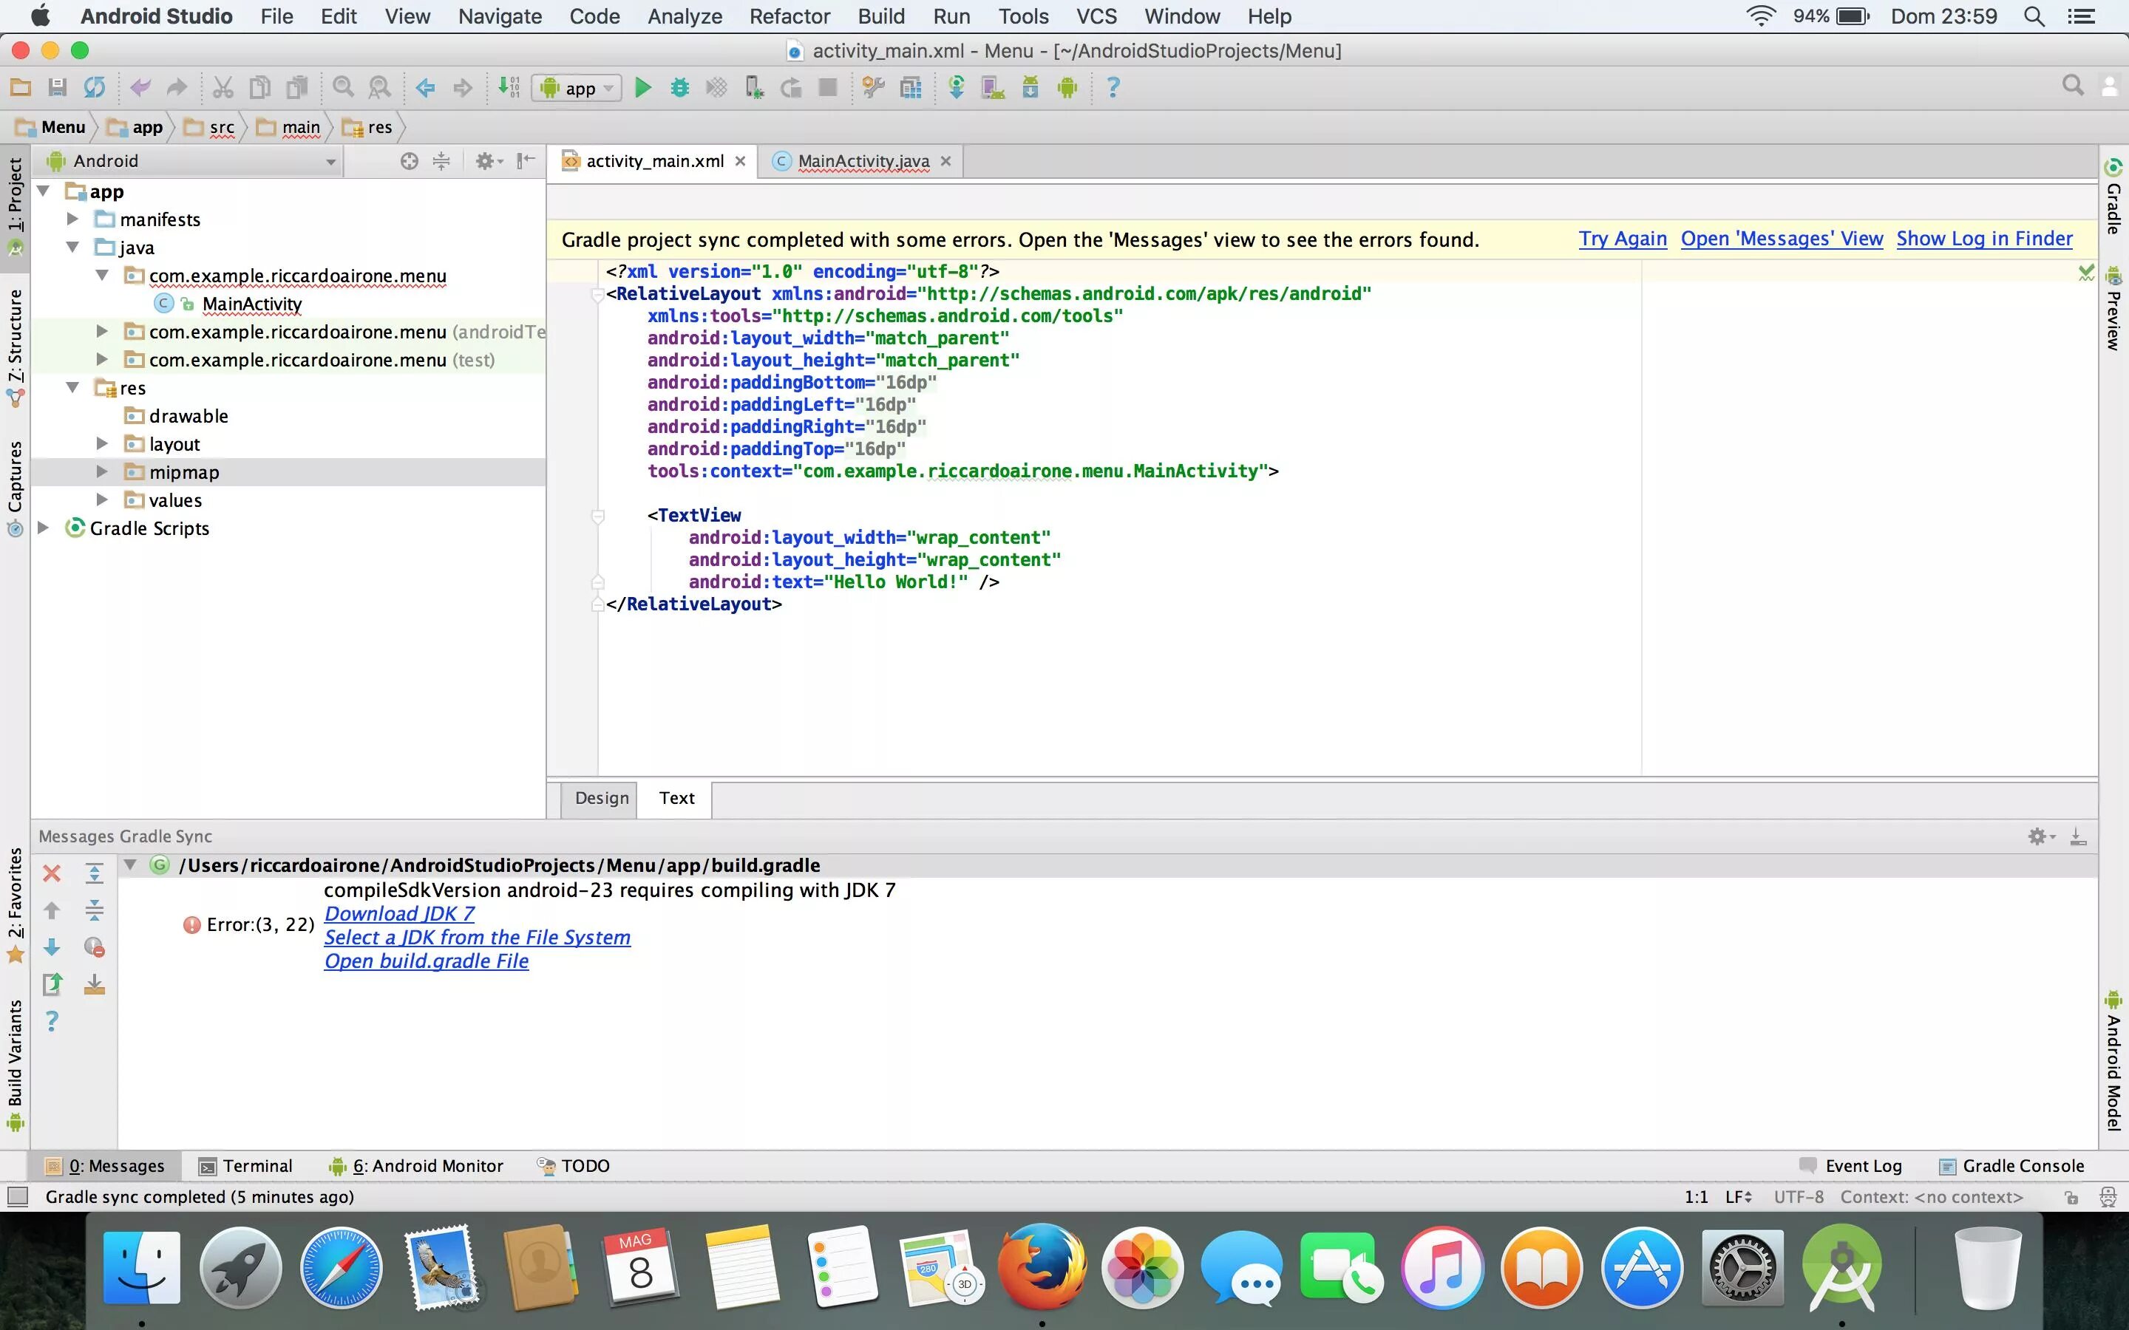
Task: Open Project Structure toolbar icon
Action: click(x=874, y=87)
